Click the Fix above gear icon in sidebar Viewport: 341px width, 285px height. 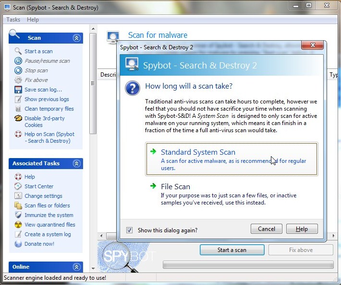click(x=18, y=80)
